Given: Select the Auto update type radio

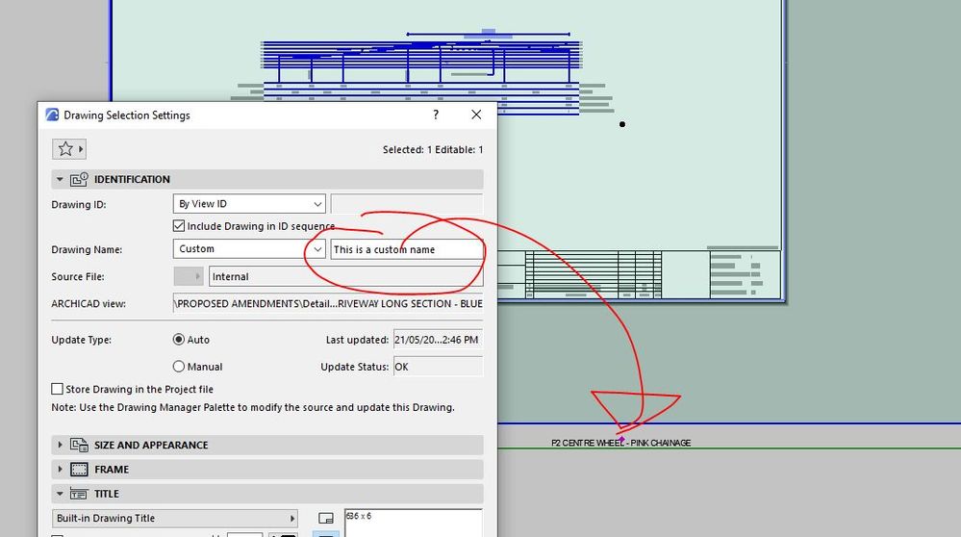Looking at the screenshot, I should point(178,339).
